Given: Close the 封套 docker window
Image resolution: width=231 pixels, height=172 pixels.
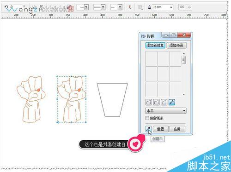Looking at the screenshot, I should tap(184, 35).
